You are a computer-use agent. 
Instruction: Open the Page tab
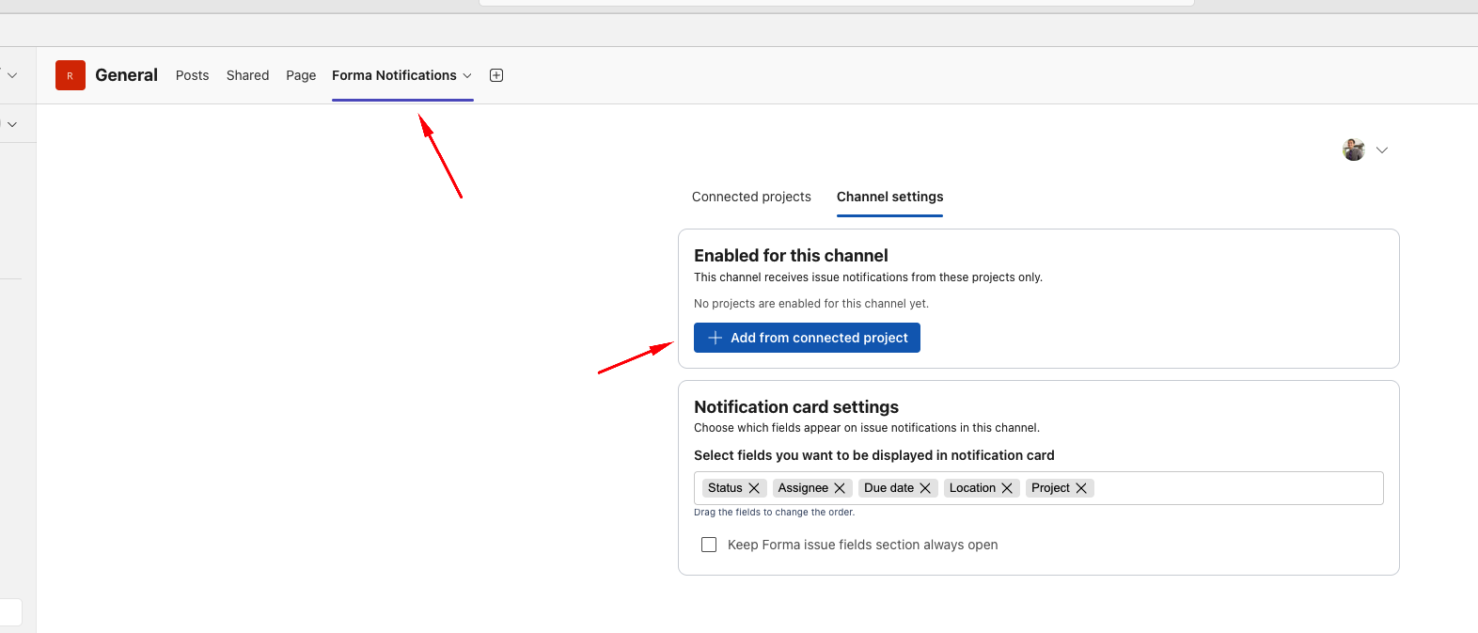click(301, 75)
